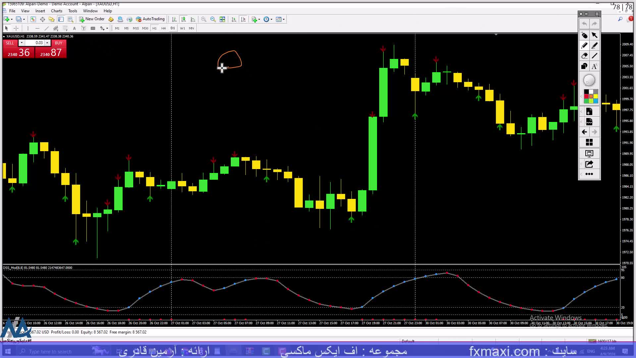Pick the yellow color swatch
Screen dimensions: 636x358
(x=596, y=96)
